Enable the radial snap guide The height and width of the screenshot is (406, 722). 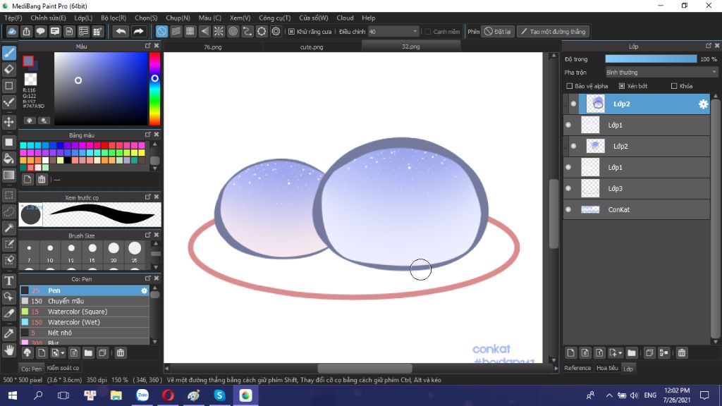click(219, 31)
